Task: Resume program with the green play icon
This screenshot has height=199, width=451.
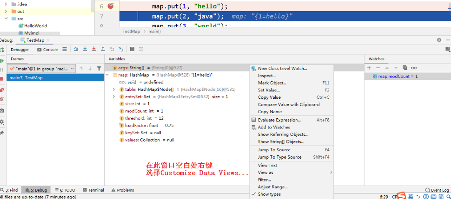Action: click(2, 61)
